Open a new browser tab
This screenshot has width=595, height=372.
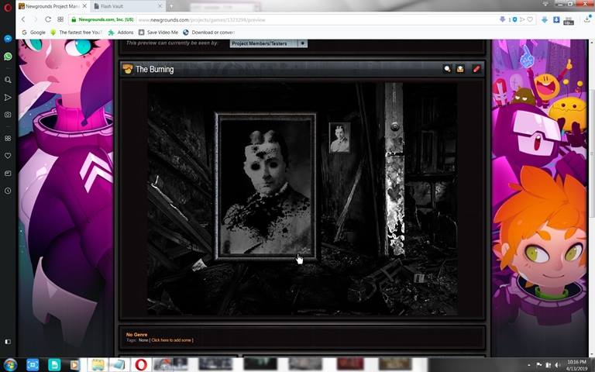point(171,6)
